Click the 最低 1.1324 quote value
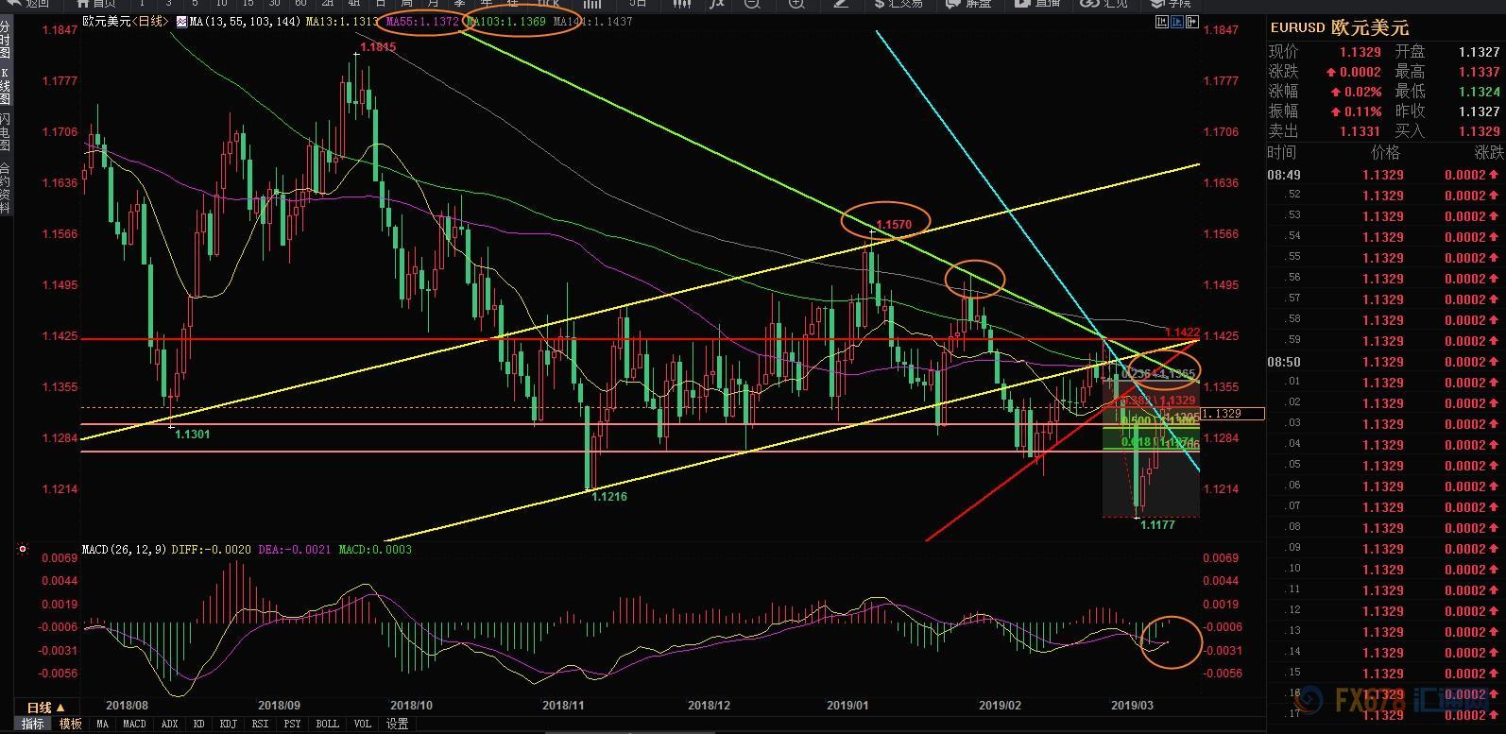Image resolution: width=1506 pixels, height=734 pixels. (1480, 92)
